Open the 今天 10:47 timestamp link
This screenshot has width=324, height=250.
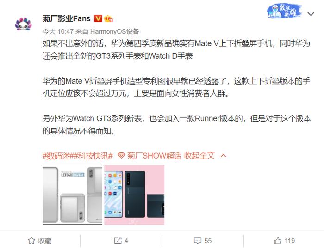58,31
